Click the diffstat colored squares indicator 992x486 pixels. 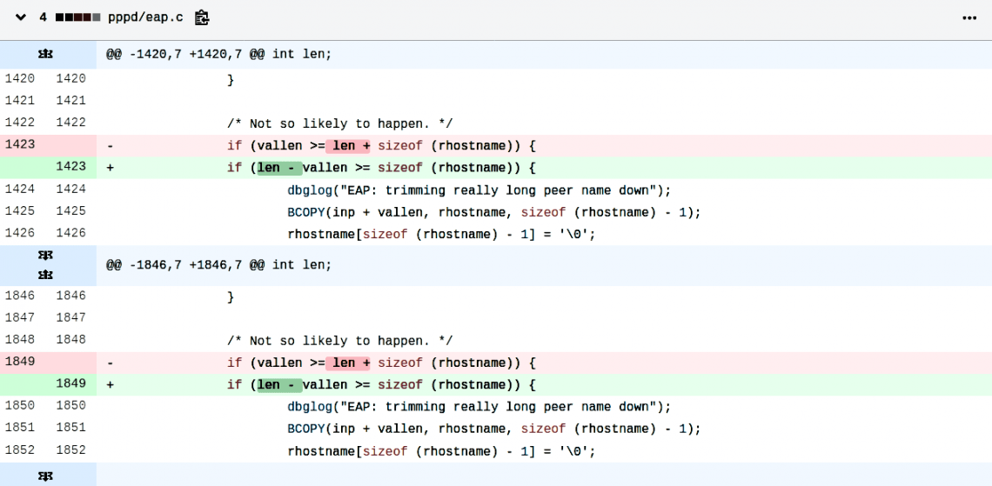[78, 17]
